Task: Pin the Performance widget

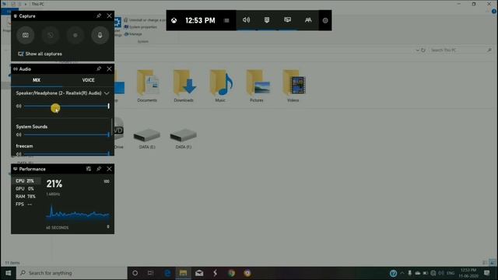Action: pyautogui.click(x=99, y=169)
